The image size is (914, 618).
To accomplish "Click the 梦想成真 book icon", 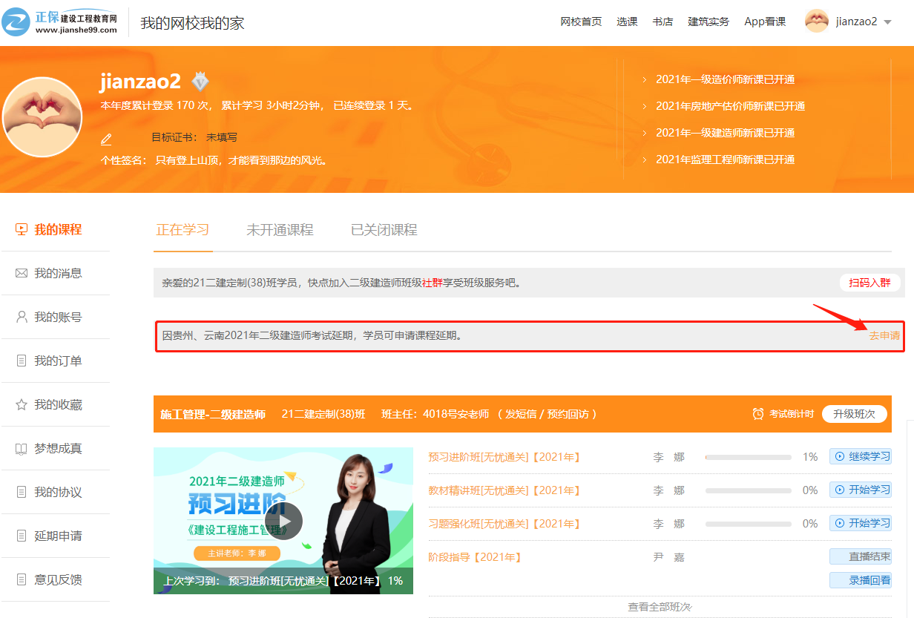I will coord(21,449).
